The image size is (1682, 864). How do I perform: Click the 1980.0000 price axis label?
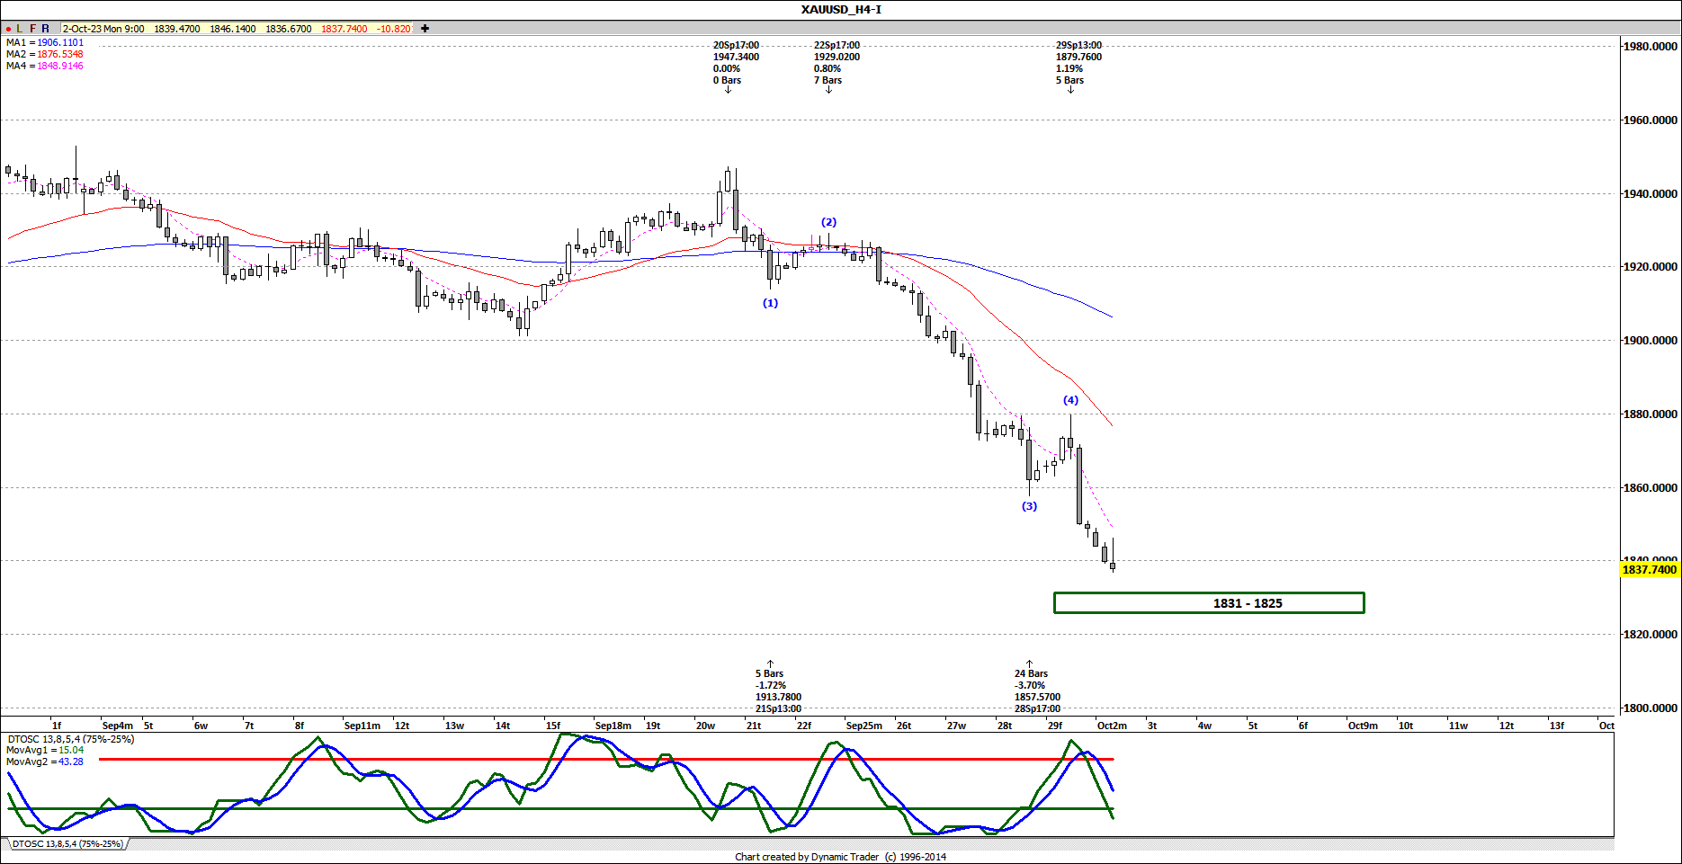tap(1650, 47)
